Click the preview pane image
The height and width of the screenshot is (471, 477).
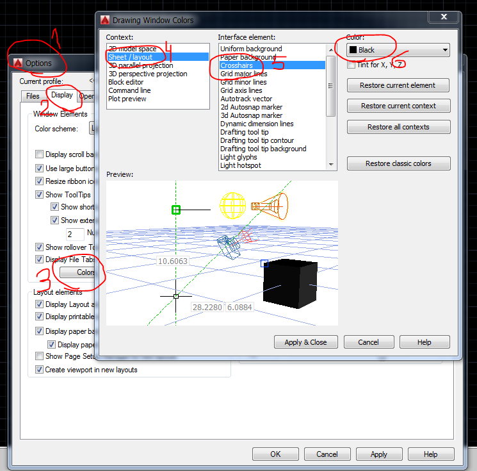[x=222, y=253]
